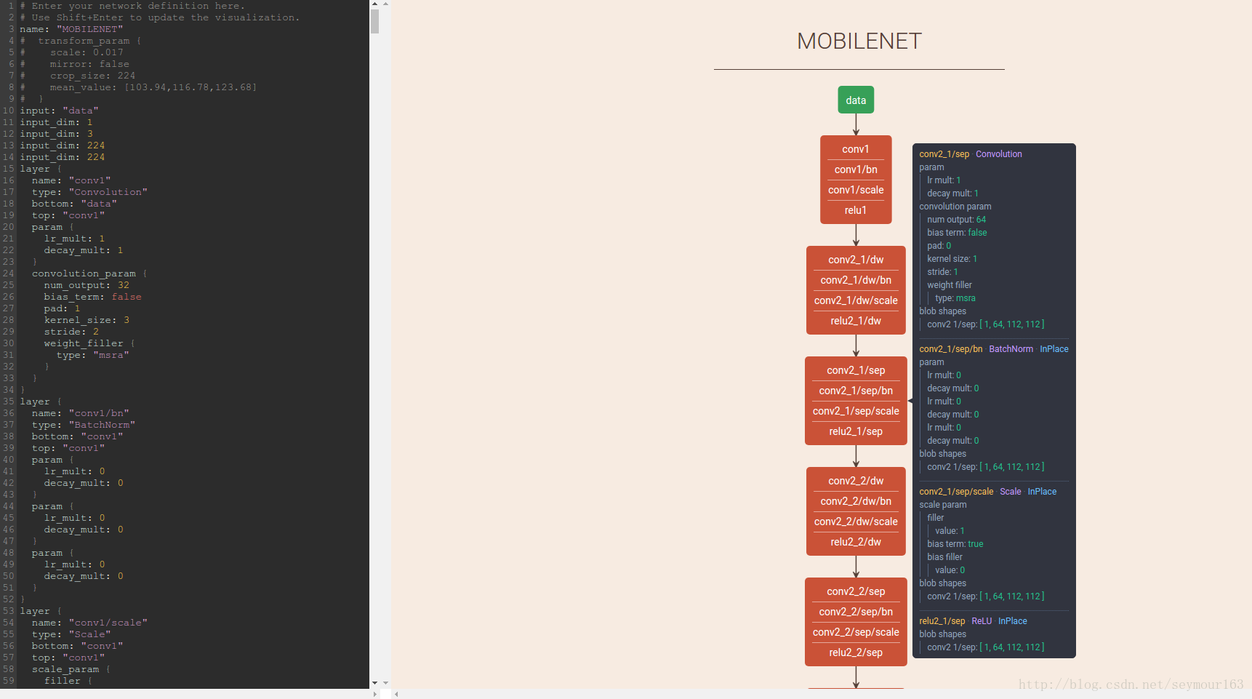Click 'bias term: false' in tooltip
The image size is (1252, 699).
(957, 233)
